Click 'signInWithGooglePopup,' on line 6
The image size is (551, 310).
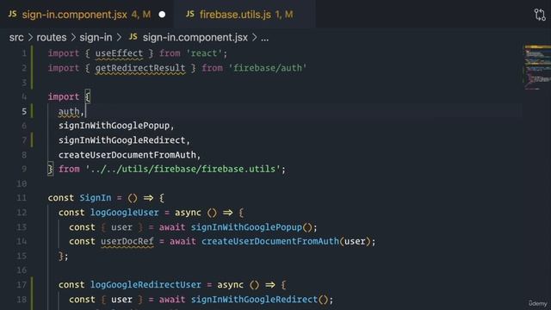116,126
